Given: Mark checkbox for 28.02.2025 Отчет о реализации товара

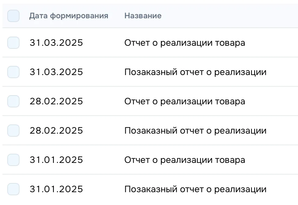Looking at the screenshot, I should (x=13, y=101).
